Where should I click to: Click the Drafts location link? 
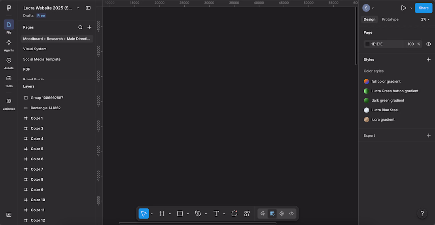click(x=28, y=15)
